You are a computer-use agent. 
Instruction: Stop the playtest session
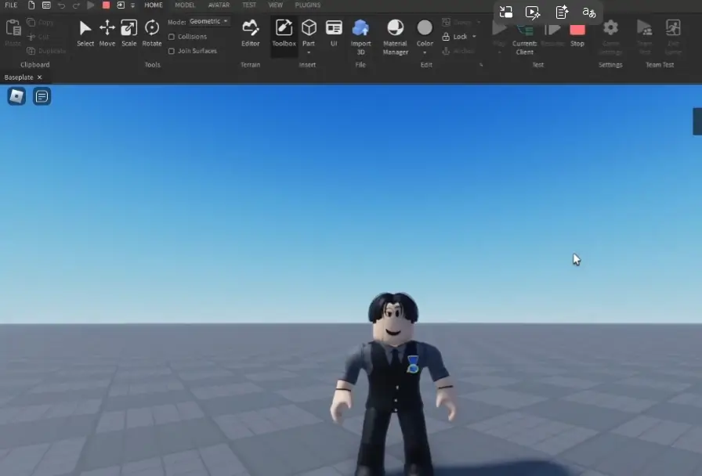[x=577, y=33]
